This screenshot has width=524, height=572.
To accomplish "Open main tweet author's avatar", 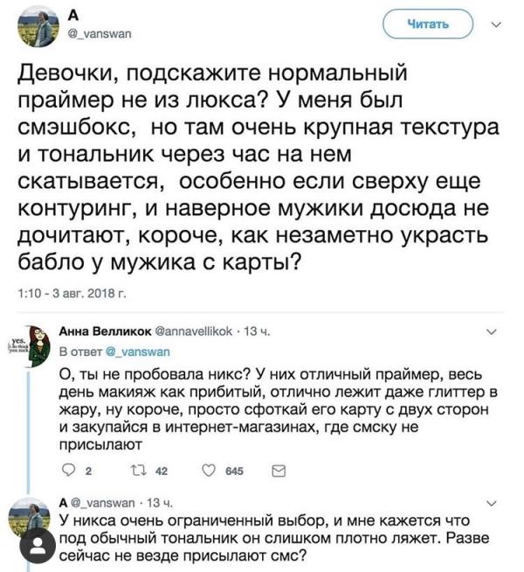I will pos(38,27).
